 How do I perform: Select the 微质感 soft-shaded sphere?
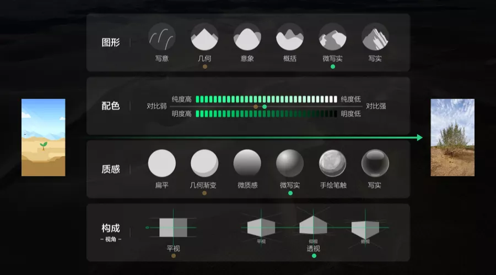tap(247, 163)
